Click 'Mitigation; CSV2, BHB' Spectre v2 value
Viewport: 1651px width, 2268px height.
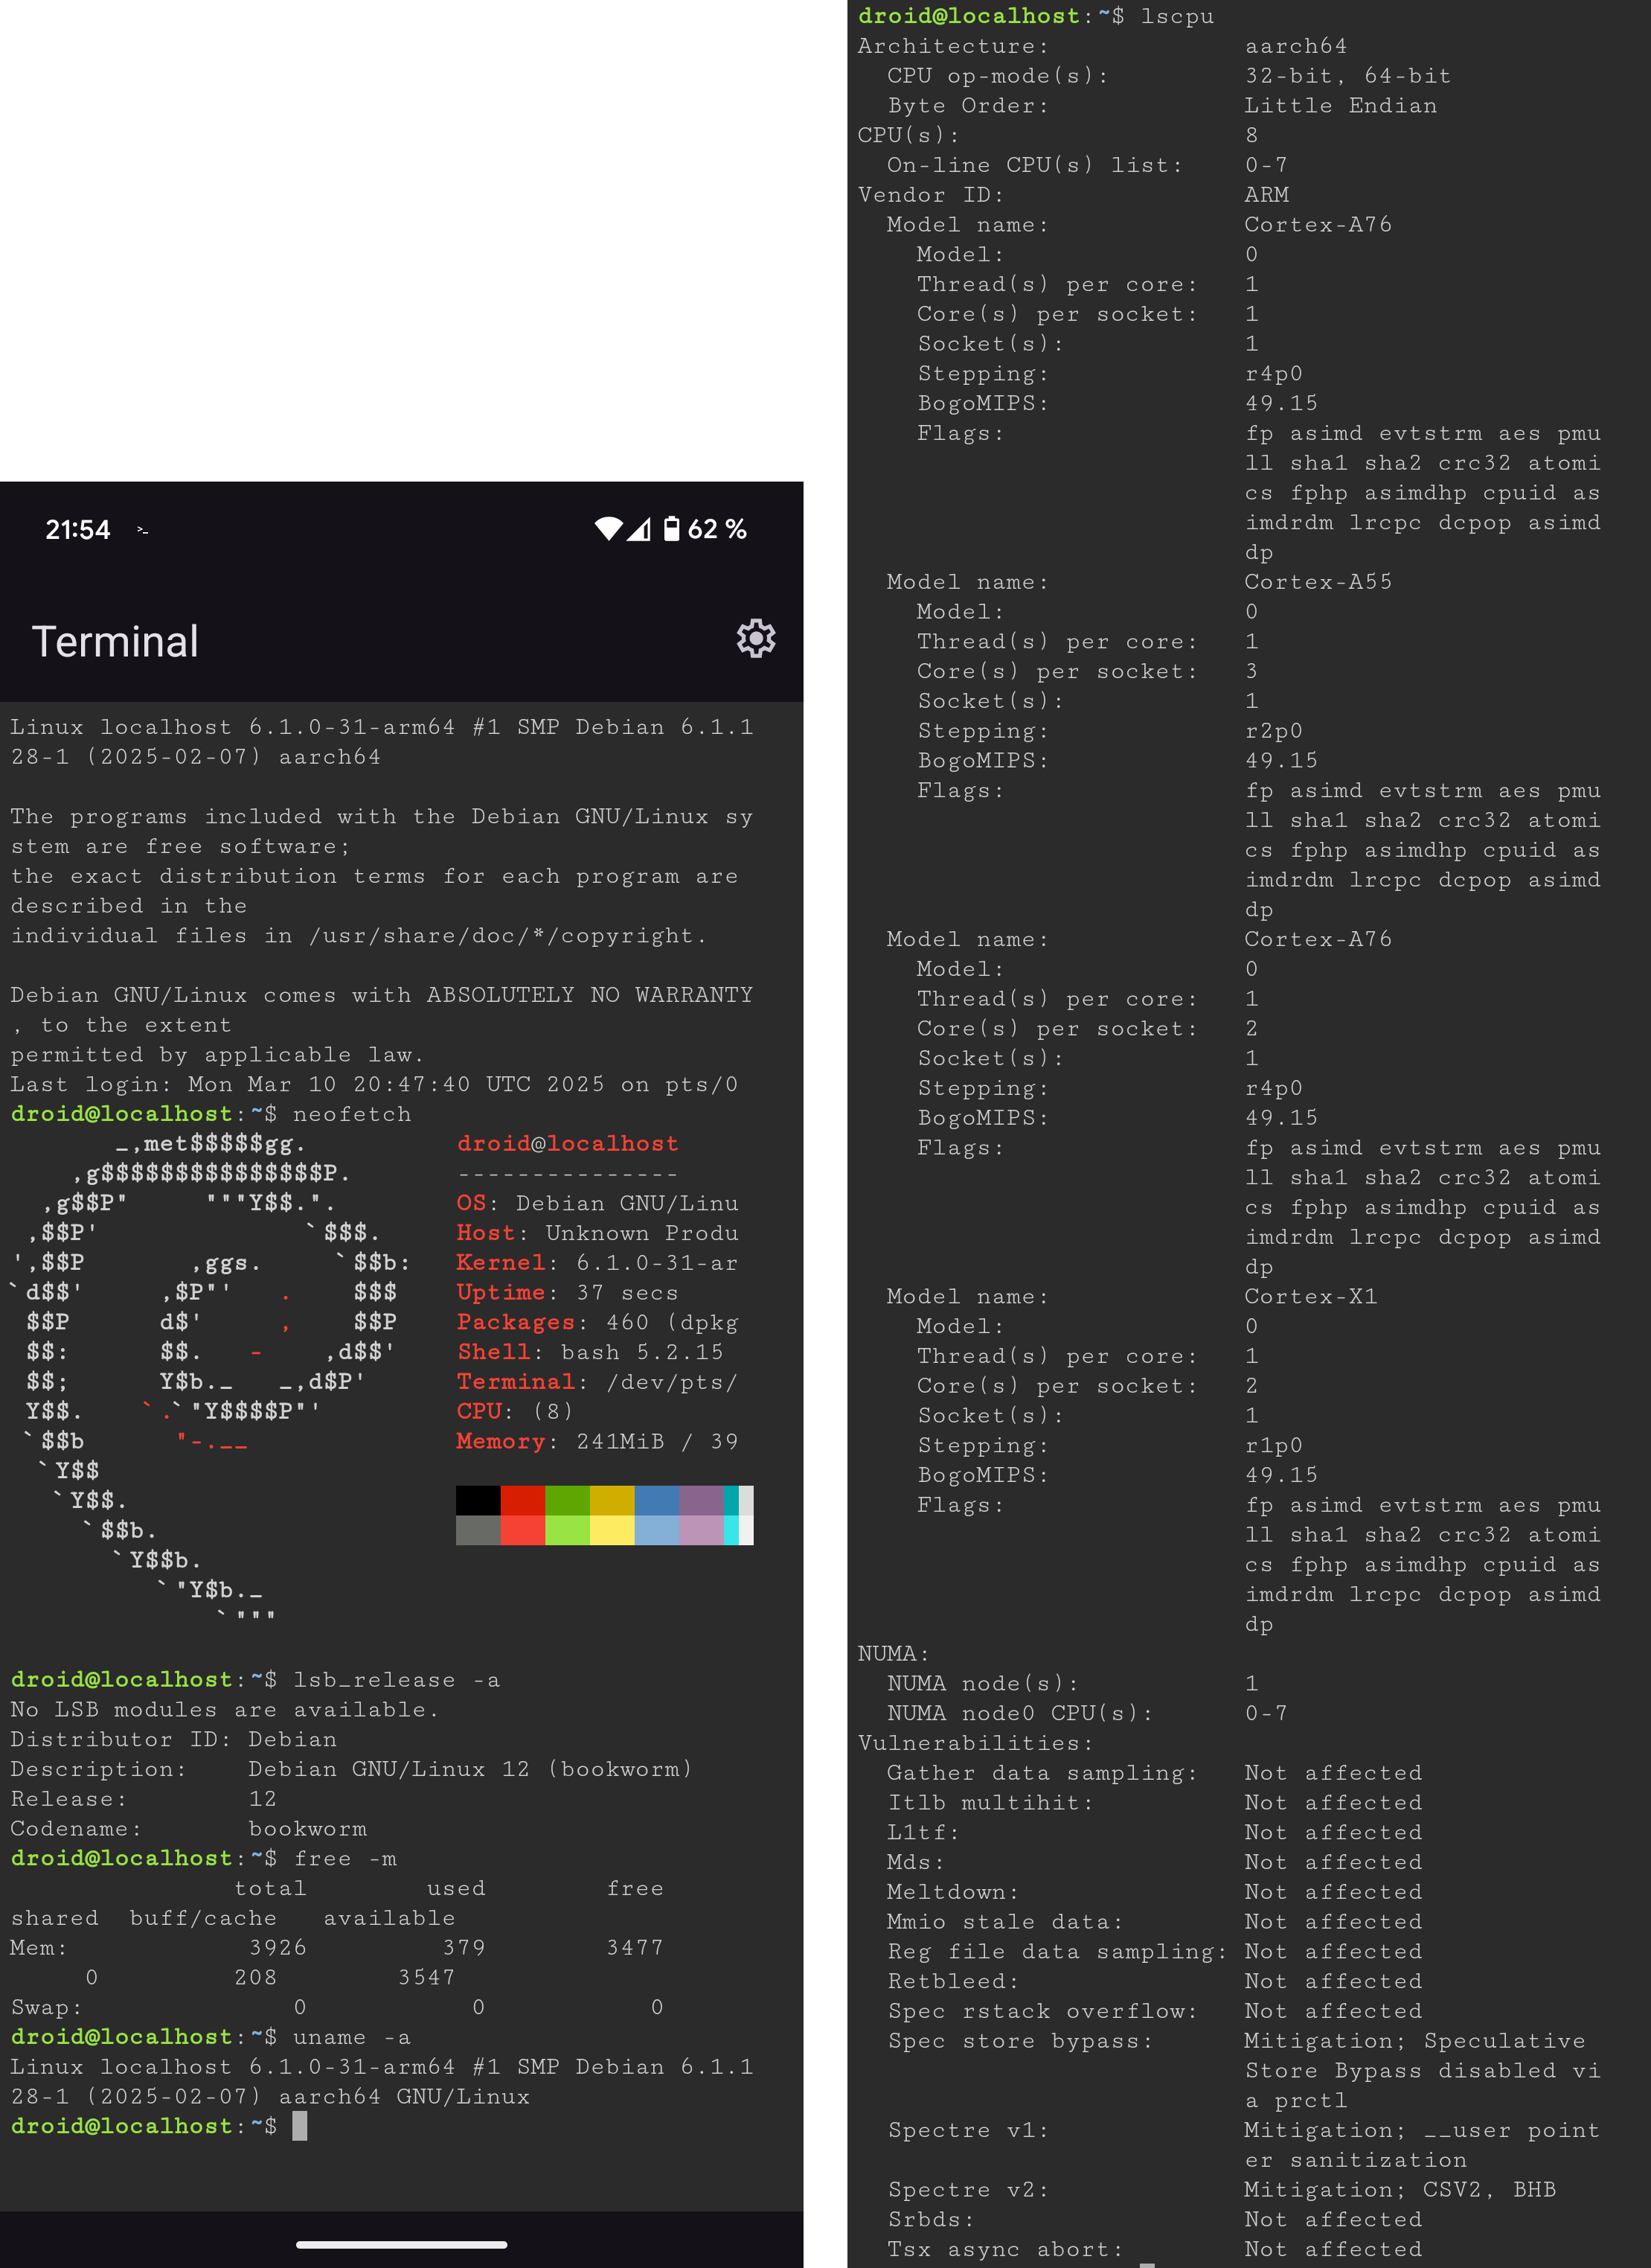pyautogui.click(x=1400, y=2190)
